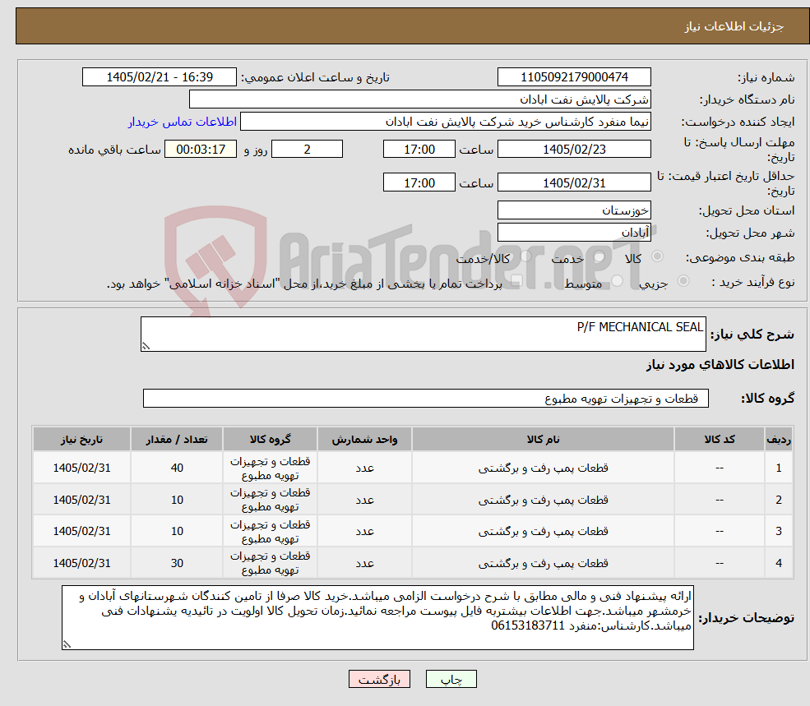Click the announcement date field 1405/02/21 - 16:39
Viewport: 810px width, 706px height.
point(159,77)
